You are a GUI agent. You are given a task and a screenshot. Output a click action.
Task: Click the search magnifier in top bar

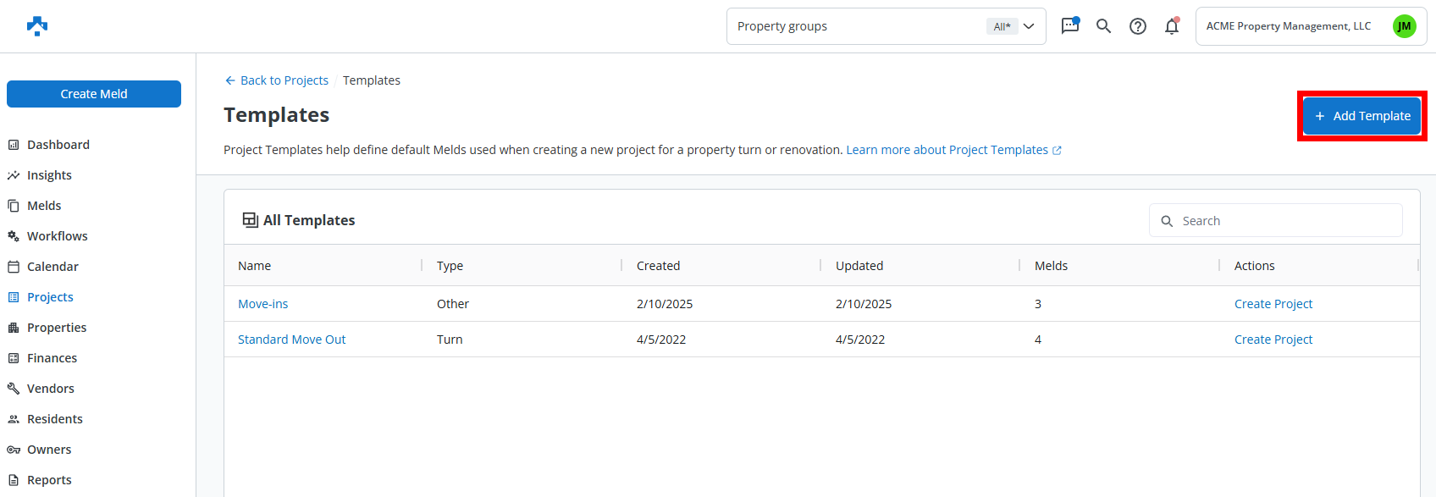click(1103, 26)
